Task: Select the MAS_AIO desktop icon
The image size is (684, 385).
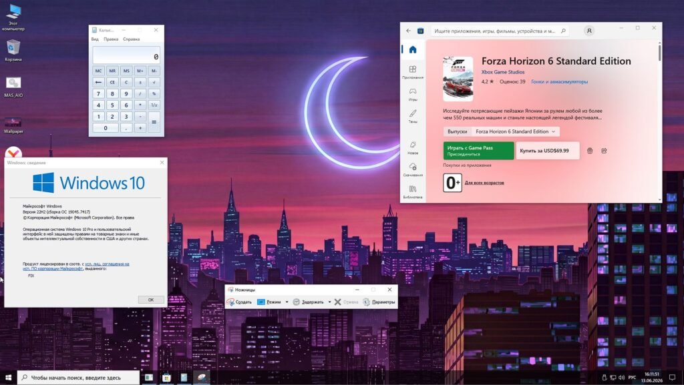Action: tap(13, 87)
